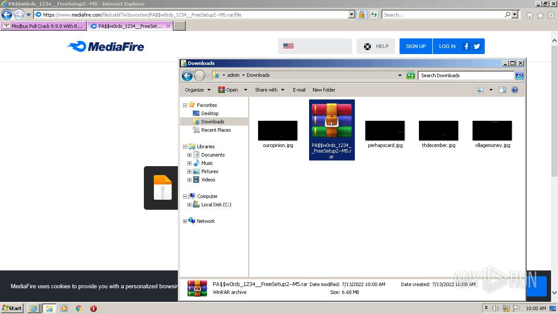Toggle the preview pane icon
Viewport: 558px width, 314px height.
(503, 90)
